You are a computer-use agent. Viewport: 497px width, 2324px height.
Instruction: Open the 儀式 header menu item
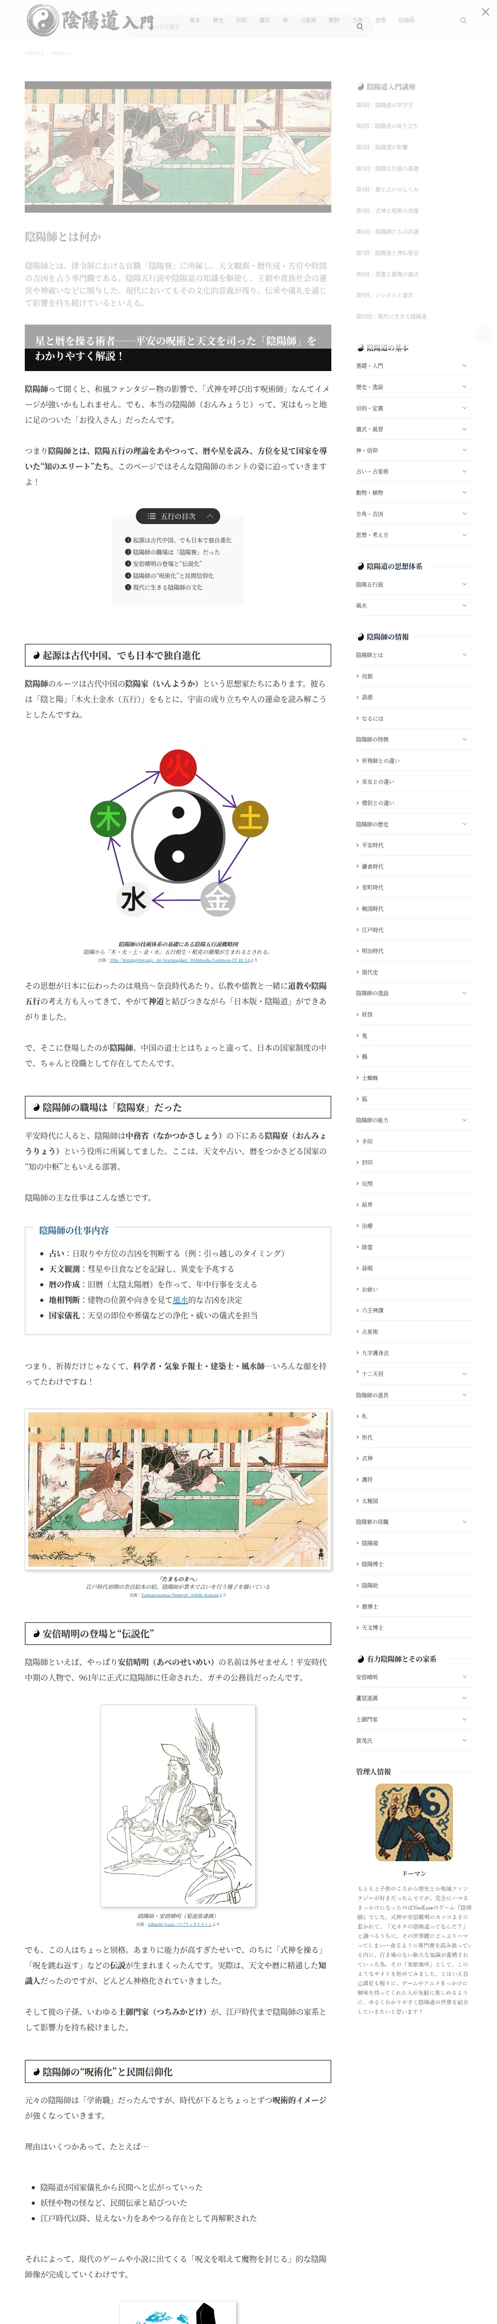pos(264,20)
